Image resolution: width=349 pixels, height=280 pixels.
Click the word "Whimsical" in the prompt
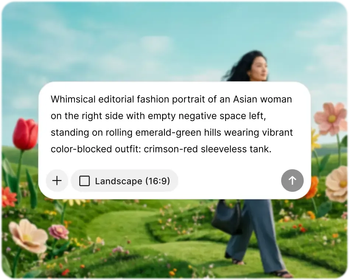pos(73,99)
